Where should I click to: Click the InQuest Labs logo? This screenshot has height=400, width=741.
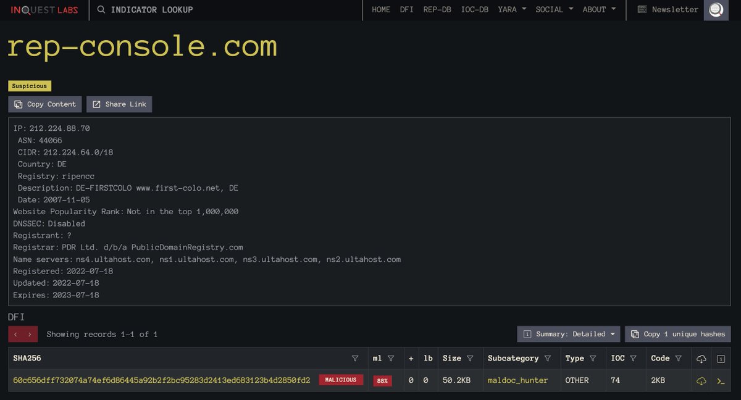pos(44,10)
